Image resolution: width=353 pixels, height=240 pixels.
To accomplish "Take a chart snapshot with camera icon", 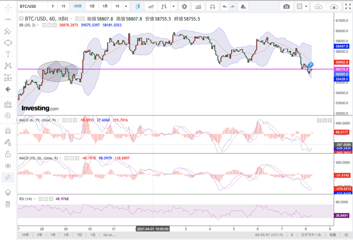I will click(x=286, y=7).
